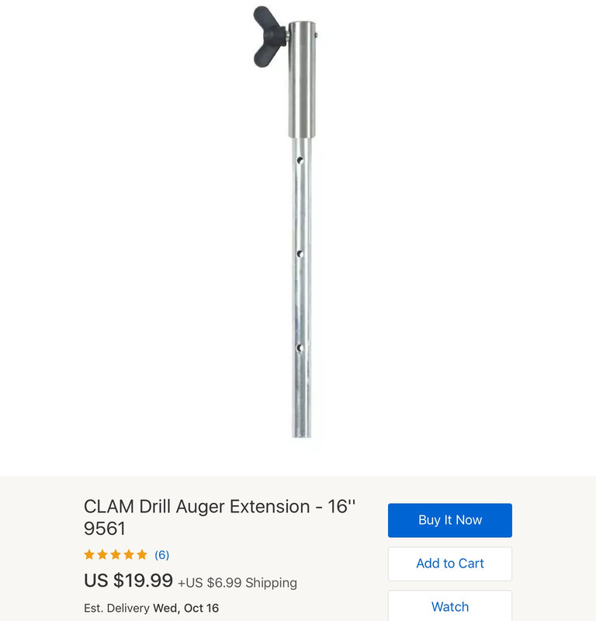Click the black wing nut knob in photo
The image size is (596, 621).
(269, 36)
